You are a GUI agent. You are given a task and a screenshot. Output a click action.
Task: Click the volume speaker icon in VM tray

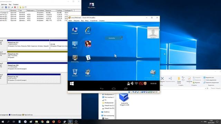[132, 83]
